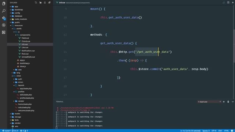Open Post.vue in the explorer
Viewport: 235px width, 132px height.
coord(25,54)
